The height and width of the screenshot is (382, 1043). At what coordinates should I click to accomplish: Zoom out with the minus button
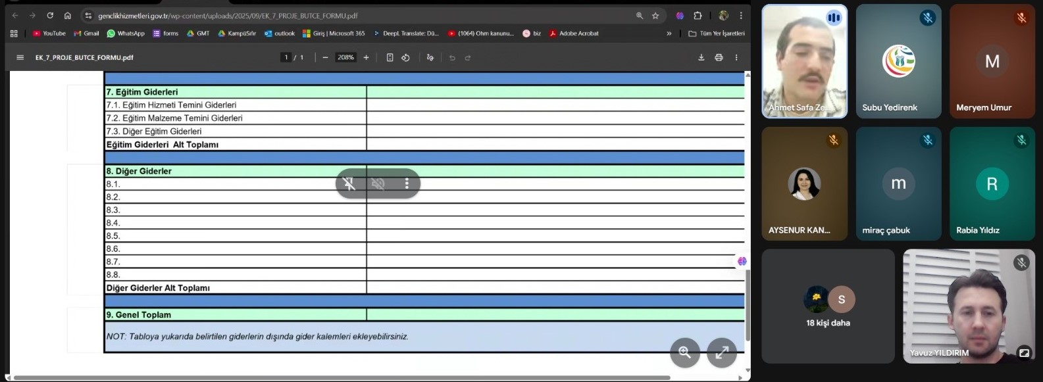point(325,58)
